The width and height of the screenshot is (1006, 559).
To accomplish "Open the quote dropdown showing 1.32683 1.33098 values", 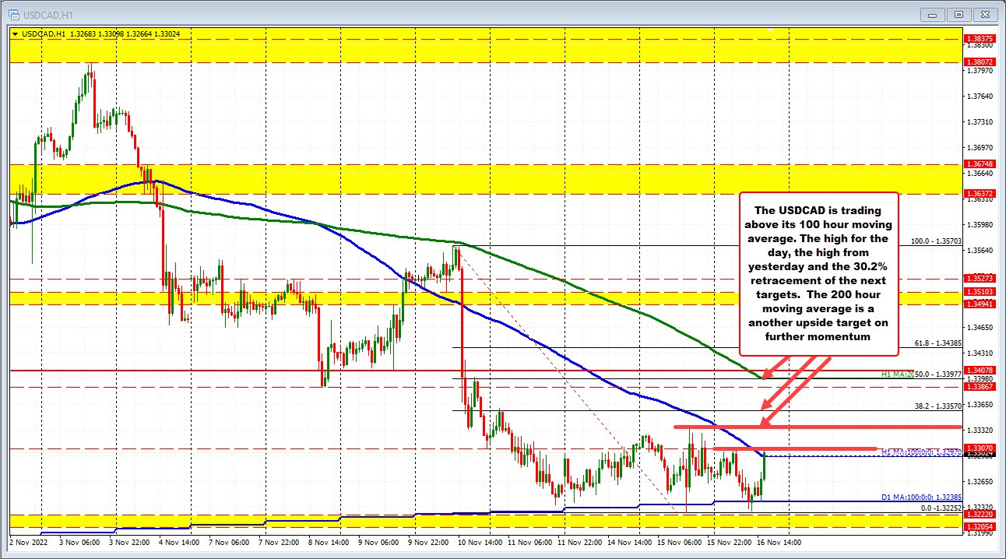I will point(14,34).
